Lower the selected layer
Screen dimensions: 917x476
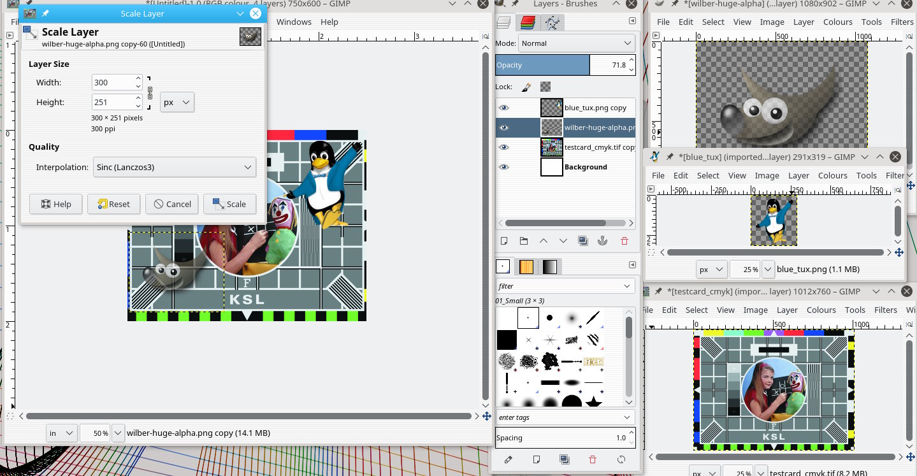pos(563,241)
